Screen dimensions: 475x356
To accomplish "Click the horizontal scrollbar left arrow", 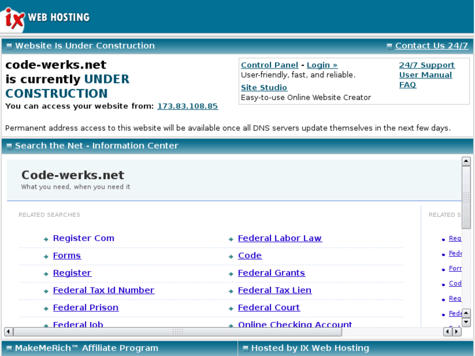I will 8,332.
